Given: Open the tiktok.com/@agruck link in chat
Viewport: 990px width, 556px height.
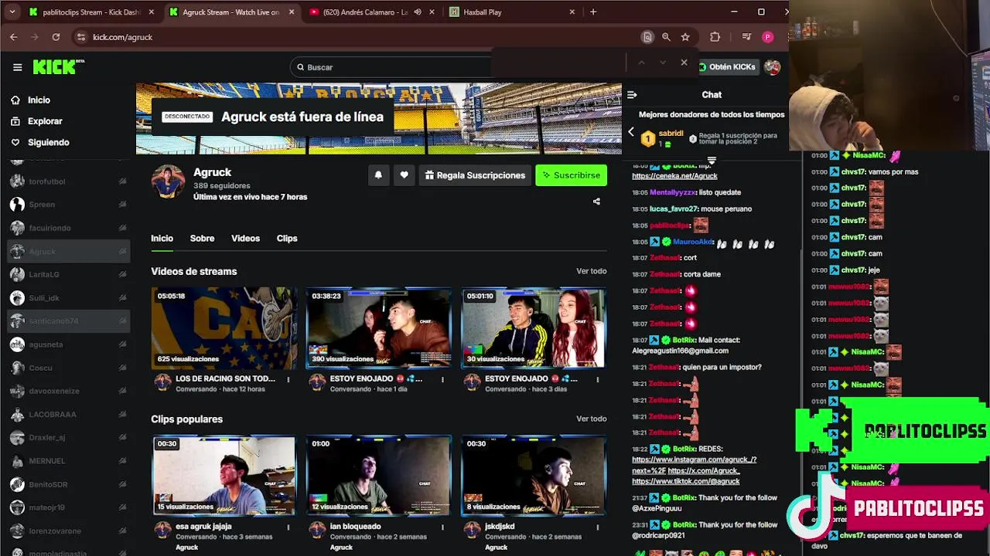Looking at the screenshot, I should point(685,481).
